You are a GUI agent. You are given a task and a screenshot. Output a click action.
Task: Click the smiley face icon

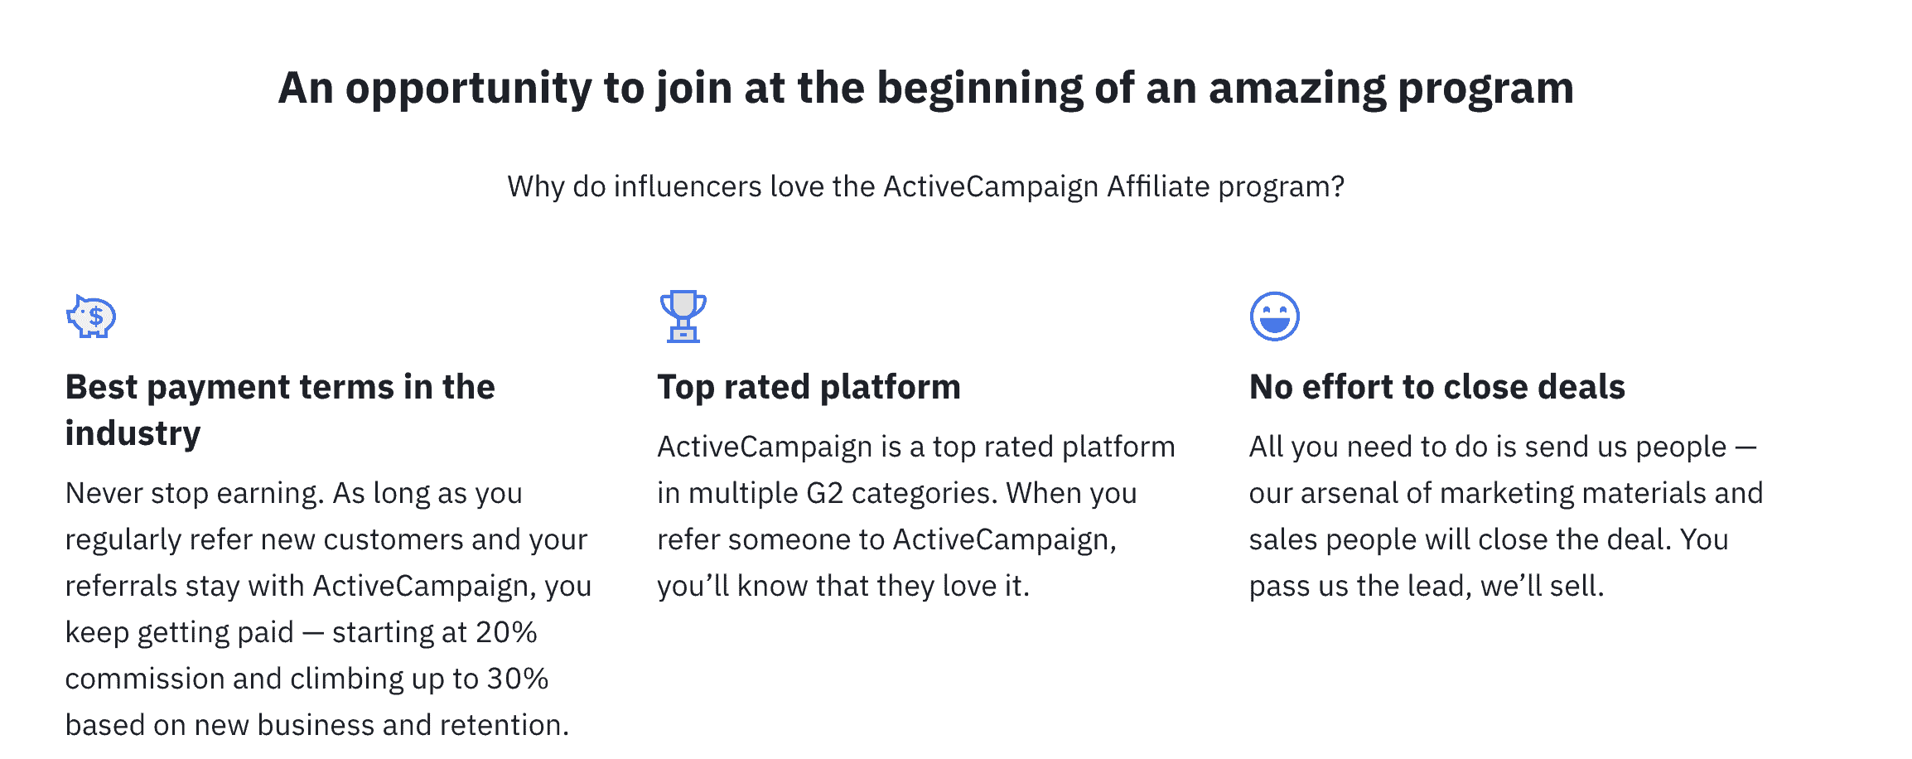[1274, 316]
